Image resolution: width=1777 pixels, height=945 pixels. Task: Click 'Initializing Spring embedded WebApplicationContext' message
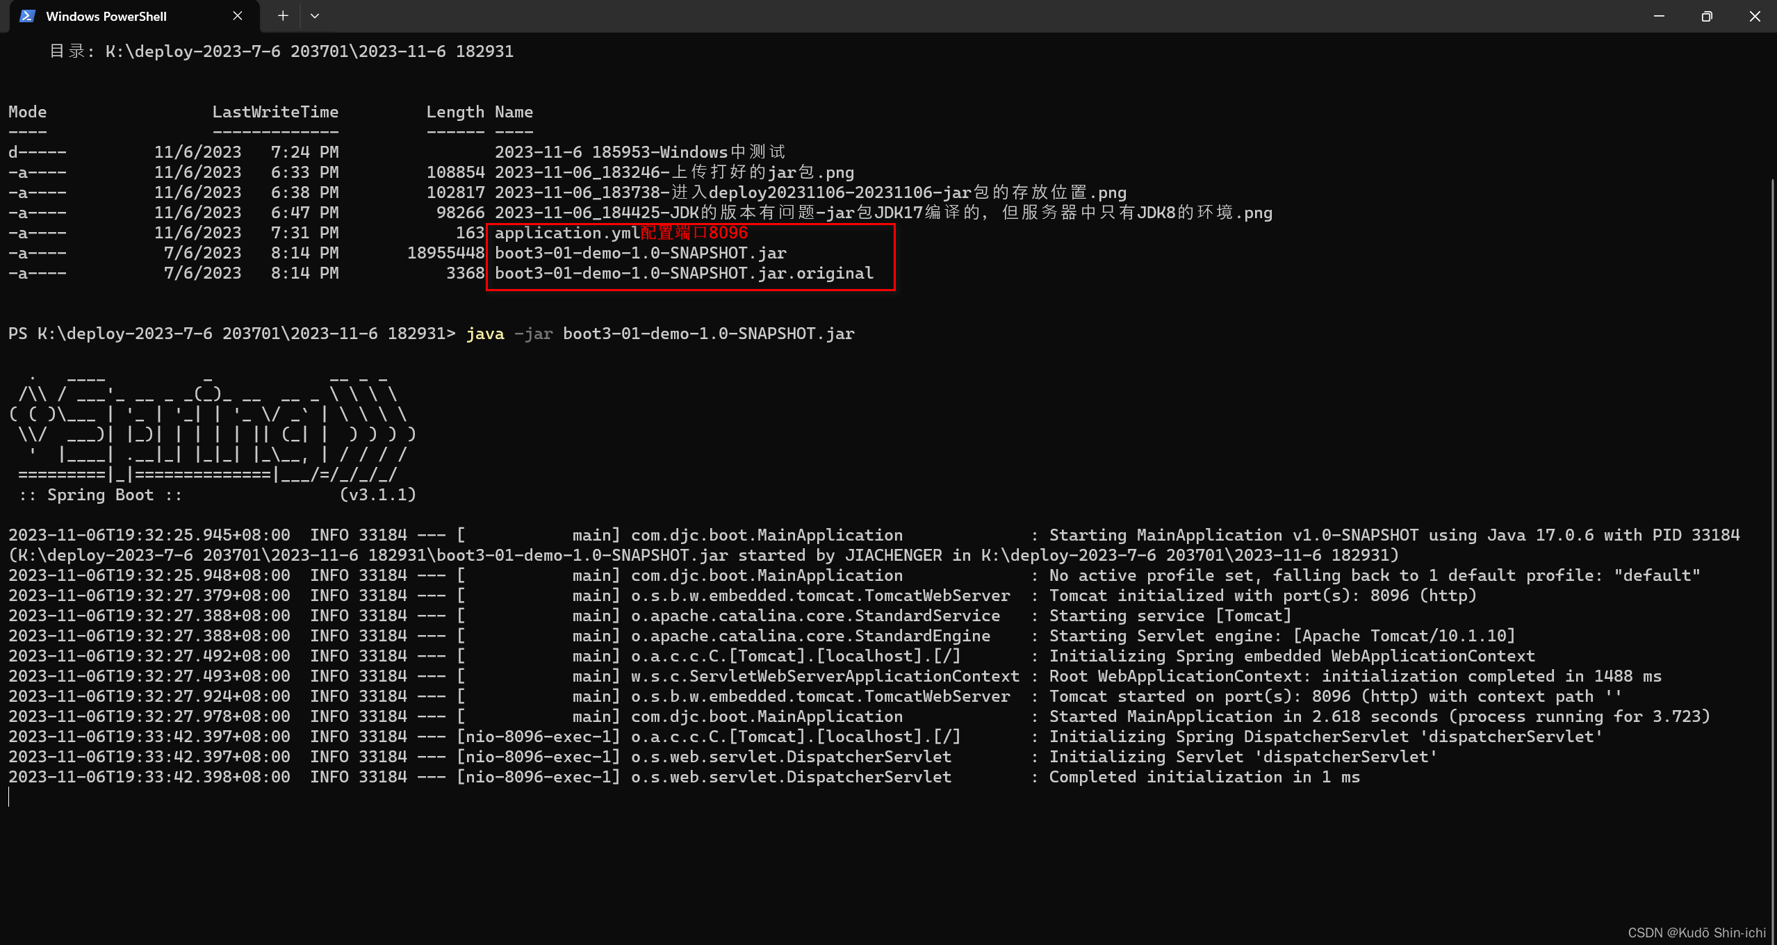[x=1293, y=657]
